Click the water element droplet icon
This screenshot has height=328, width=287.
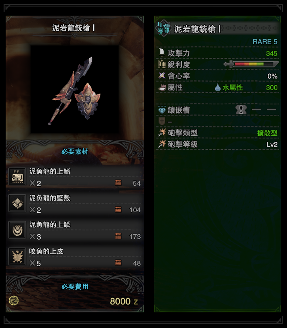click(218, 87)
